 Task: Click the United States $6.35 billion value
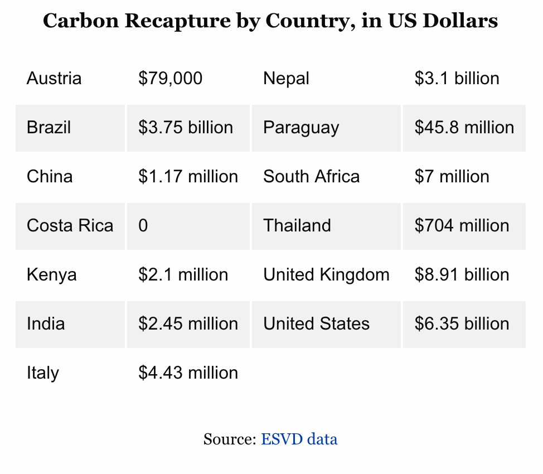462,323
